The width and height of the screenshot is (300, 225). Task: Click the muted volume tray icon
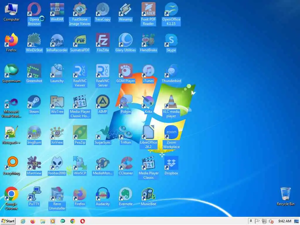(271, 221)
